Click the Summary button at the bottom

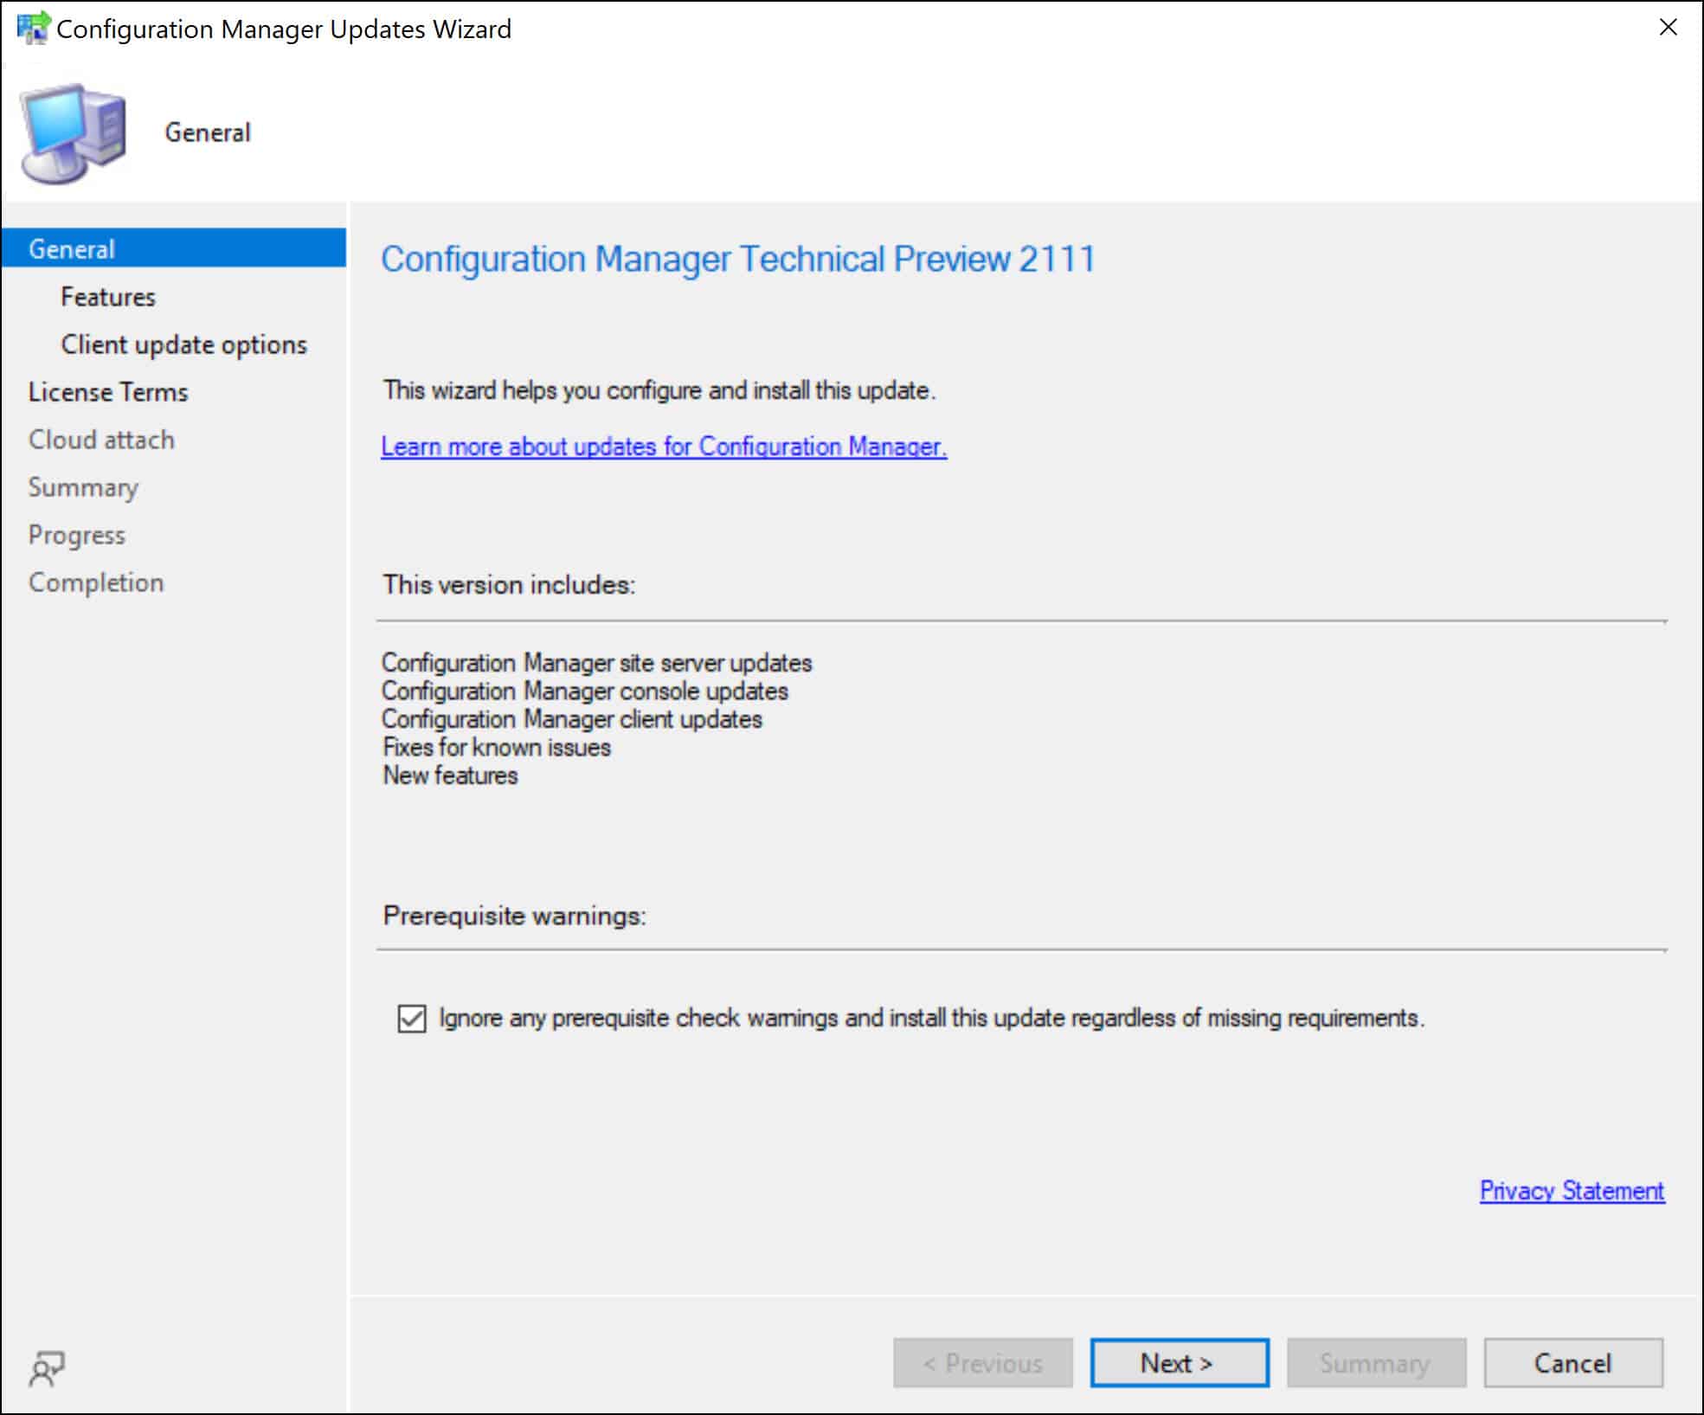tap(1376, 1363)
